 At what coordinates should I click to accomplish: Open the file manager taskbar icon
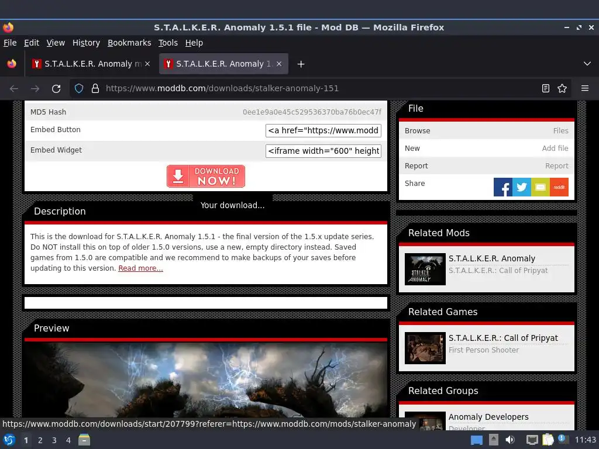(x=84, y=440)
